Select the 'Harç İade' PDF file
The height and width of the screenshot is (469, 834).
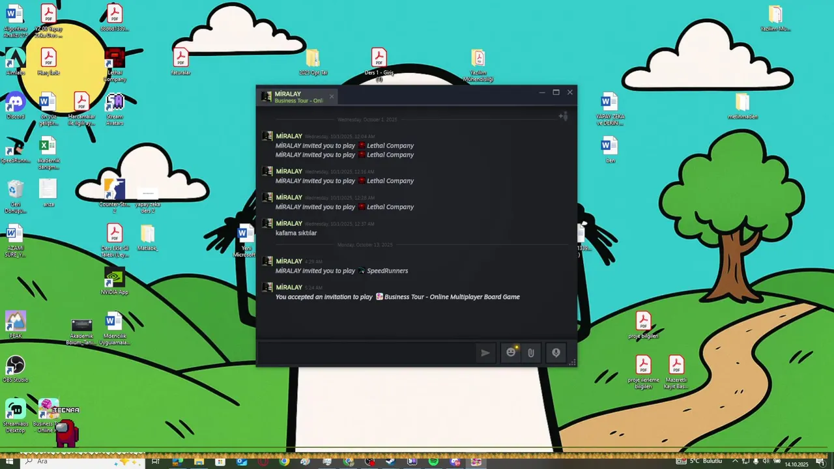tap(48, 63)
